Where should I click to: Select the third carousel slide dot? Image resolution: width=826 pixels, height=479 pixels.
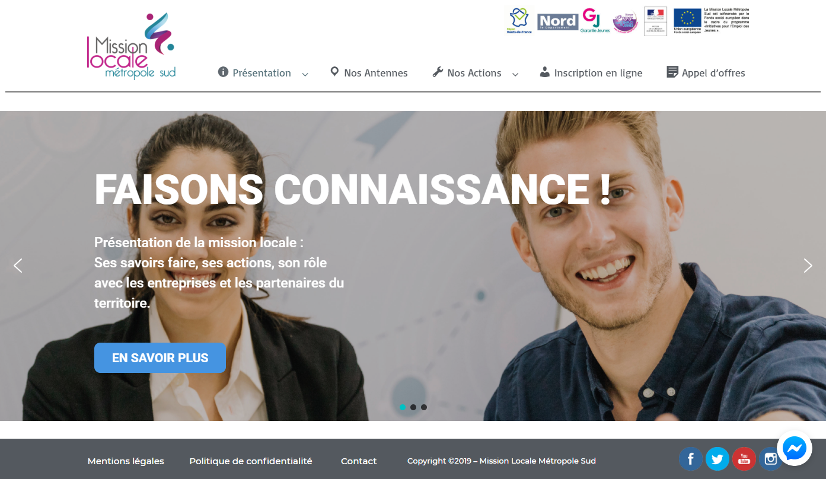pos(424,407)
